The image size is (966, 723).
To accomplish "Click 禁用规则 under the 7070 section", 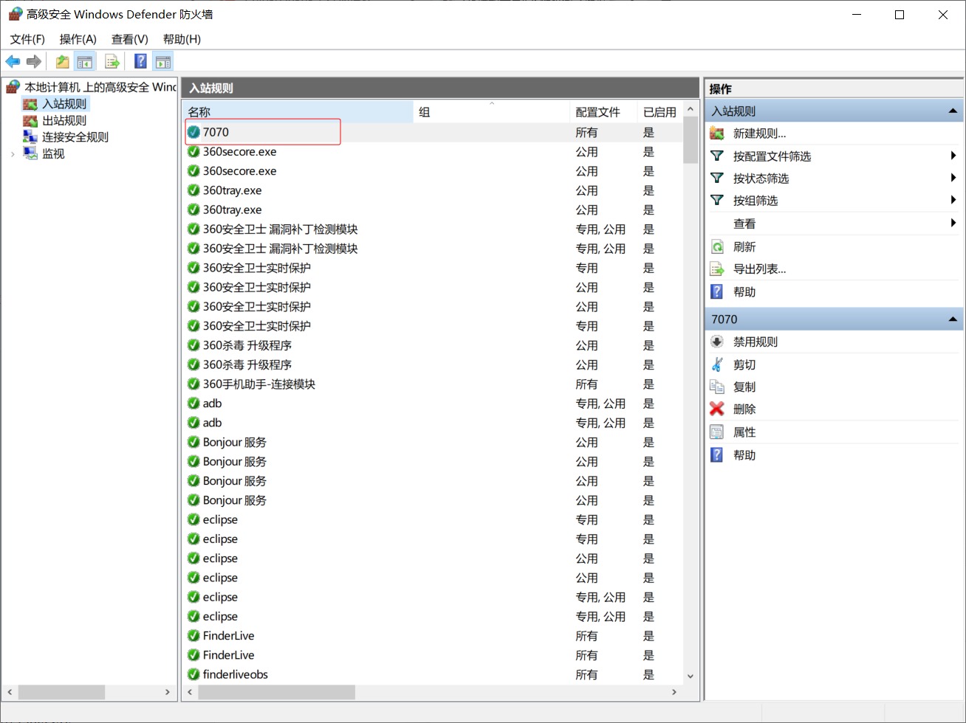I will tap(755, 342).
